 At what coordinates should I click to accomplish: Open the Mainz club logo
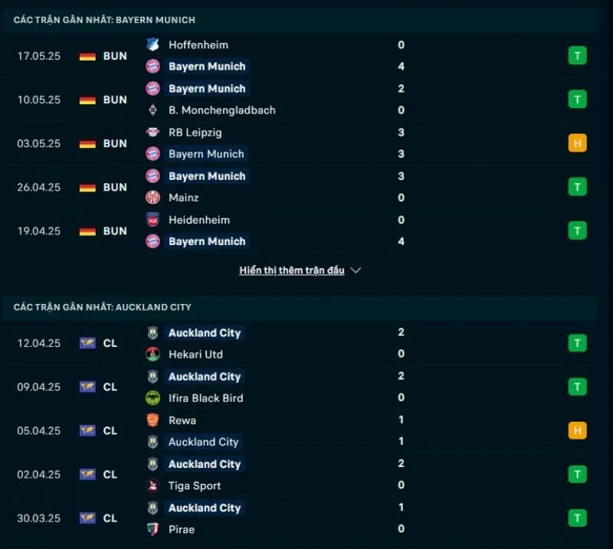coord(152,198)
